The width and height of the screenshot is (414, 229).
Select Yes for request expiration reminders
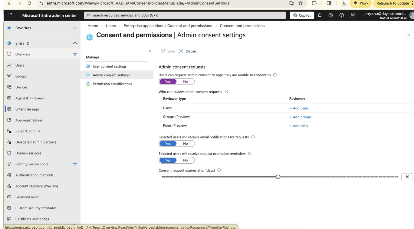click(168, 160)
